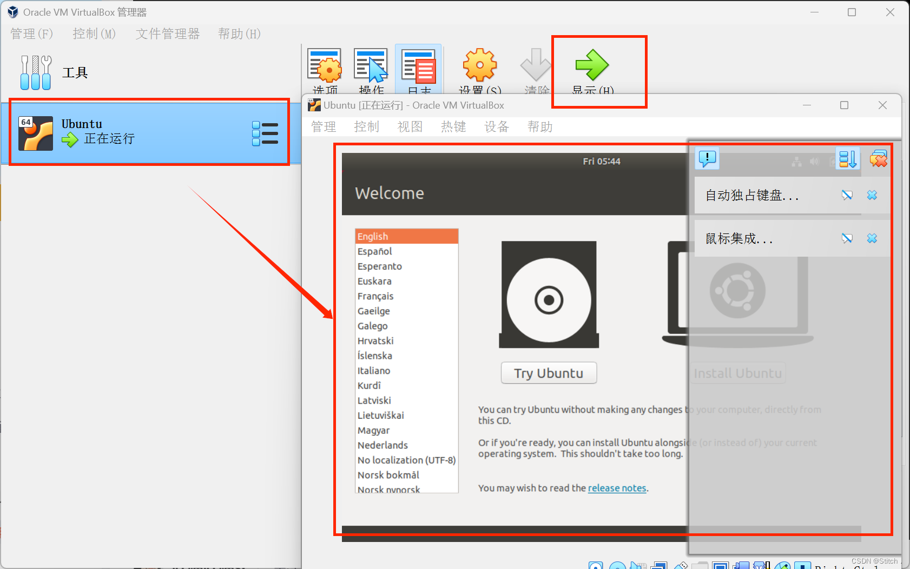This screenshot has width=910, height=569.
Task: Select Íslenska in the language list
Action: pyautogui.click(x=407, y=356)
